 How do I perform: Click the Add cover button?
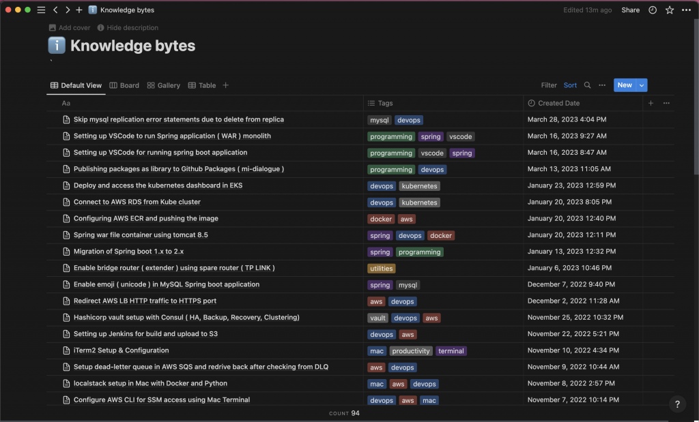coord(70,27)
